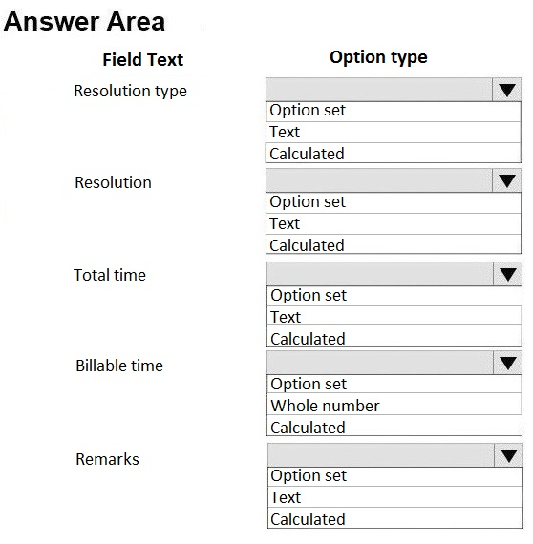Pick Calculated for Resolution type

(x=394, y=153)
